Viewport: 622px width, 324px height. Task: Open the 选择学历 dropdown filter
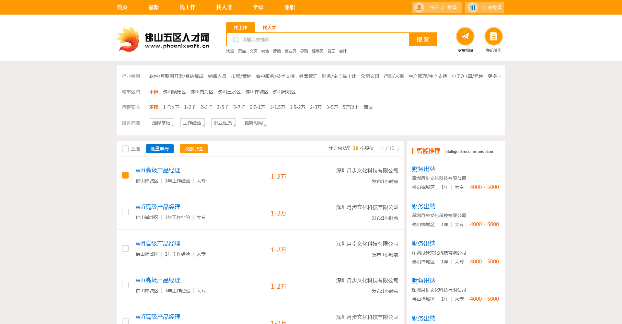(162, 123)
